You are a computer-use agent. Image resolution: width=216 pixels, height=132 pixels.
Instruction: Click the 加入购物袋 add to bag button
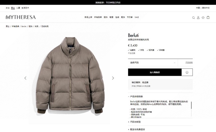[x=155, y=72]
